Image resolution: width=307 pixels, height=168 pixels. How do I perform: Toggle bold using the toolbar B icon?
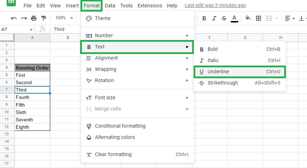click(x=204, y=18)
